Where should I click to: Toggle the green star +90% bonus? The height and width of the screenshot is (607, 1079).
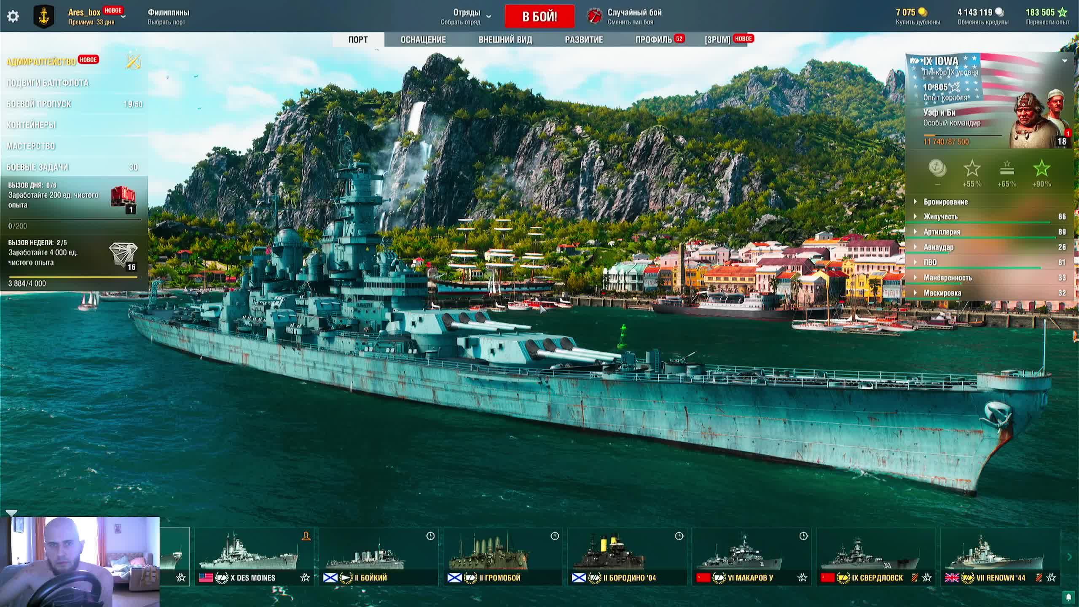[1041, 169]
